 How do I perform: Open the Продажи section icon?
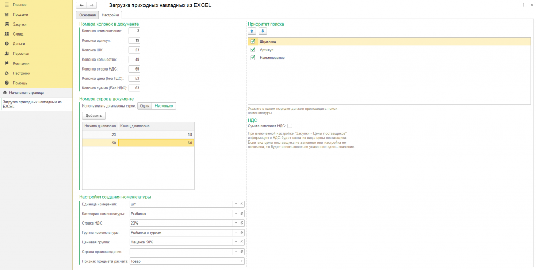tap(7, 15)
